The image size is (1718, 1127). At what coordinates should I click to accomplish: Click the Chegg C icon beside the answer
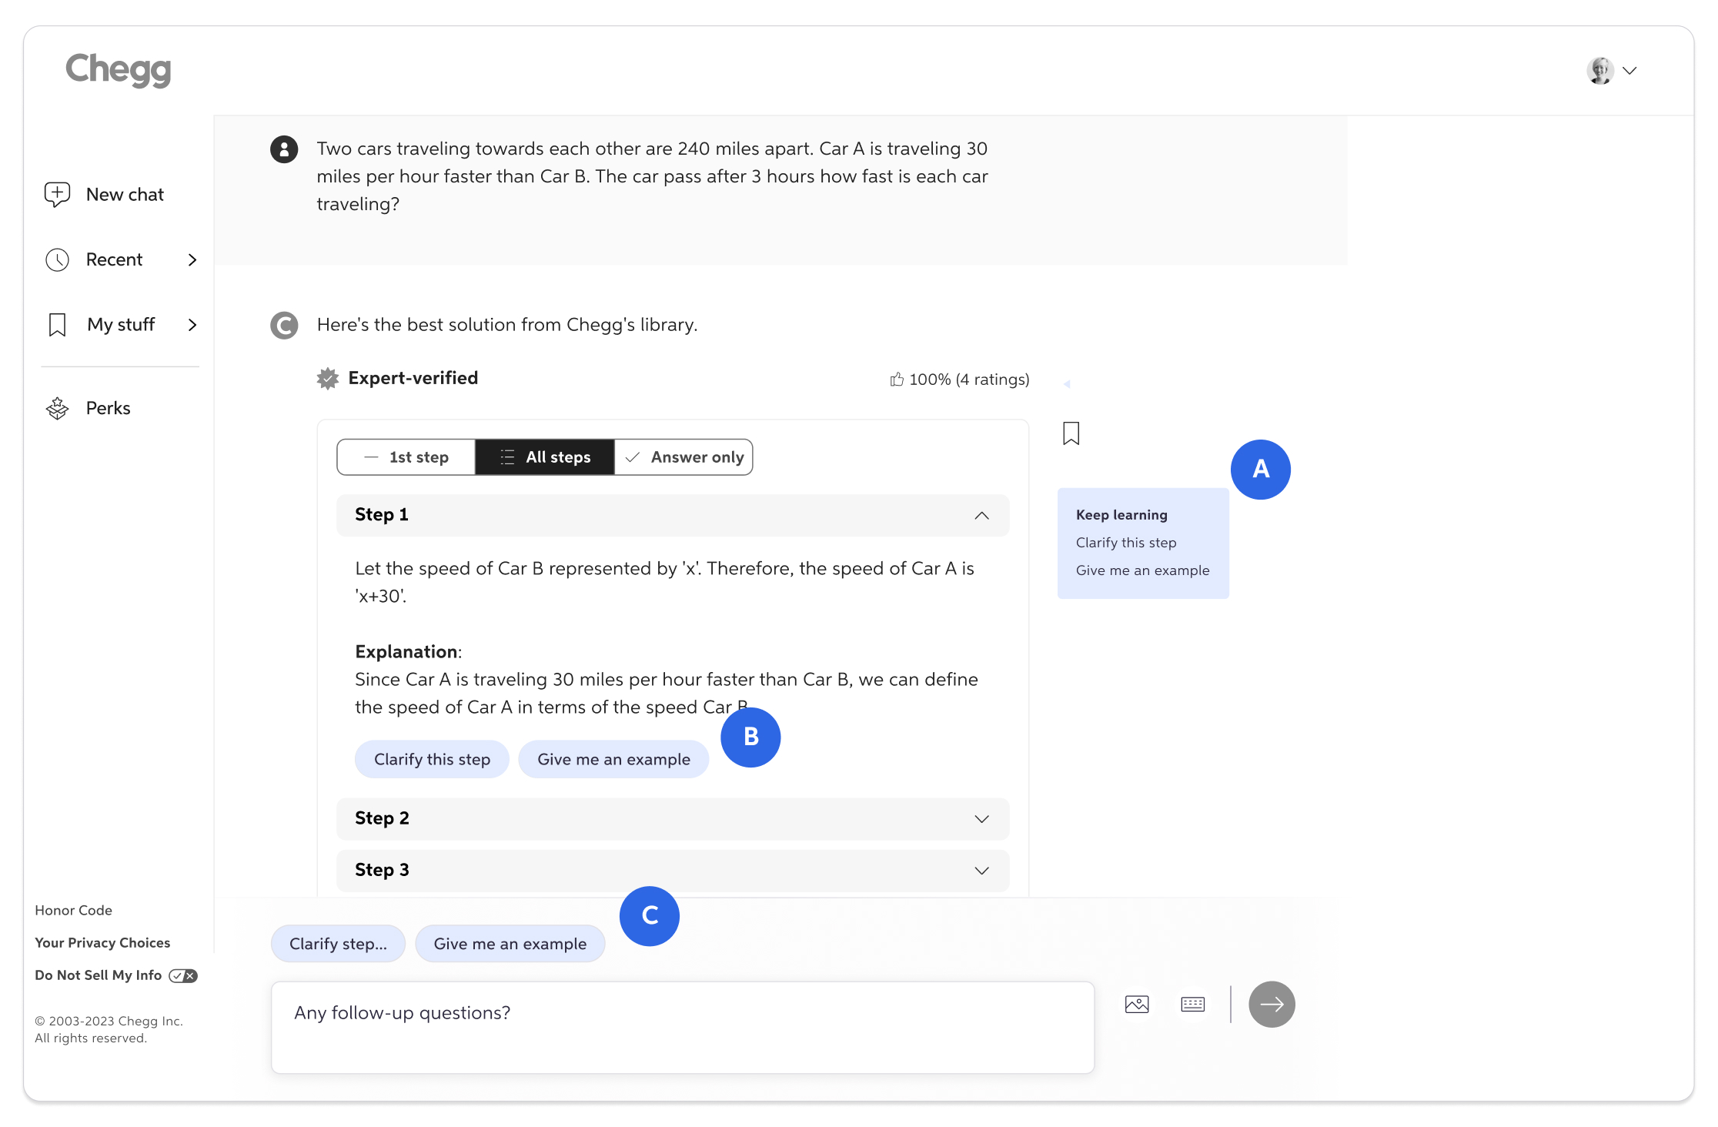click(284, 326)
